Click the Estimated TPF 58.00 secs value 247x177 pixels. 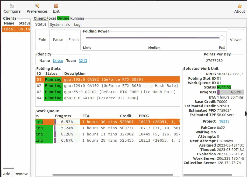[x=225, y=115]
